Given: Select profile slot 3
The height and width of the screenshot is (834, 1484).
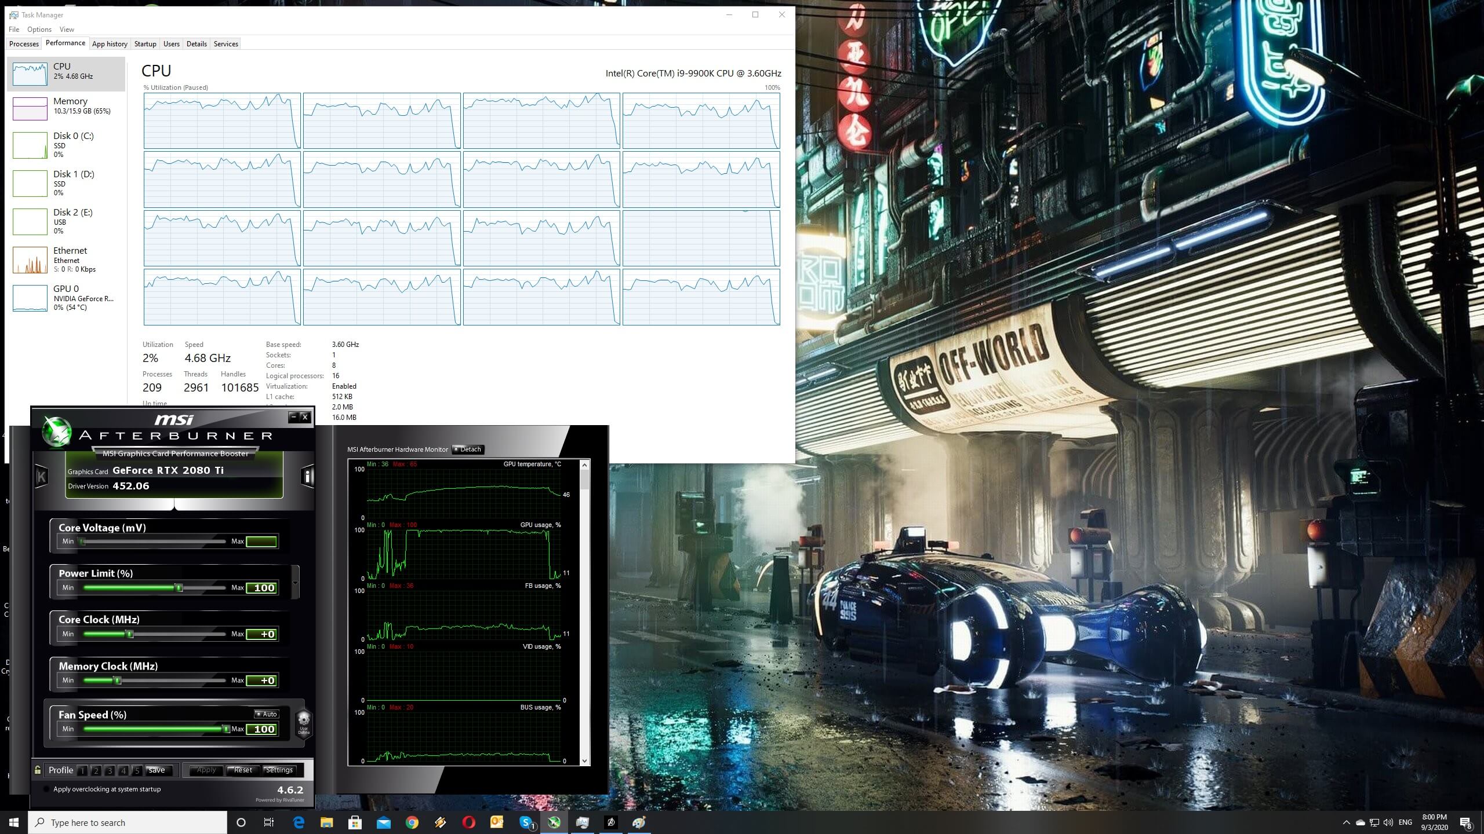Looking at the screenshot, I should pyautogui.click(x=110, y=770).
